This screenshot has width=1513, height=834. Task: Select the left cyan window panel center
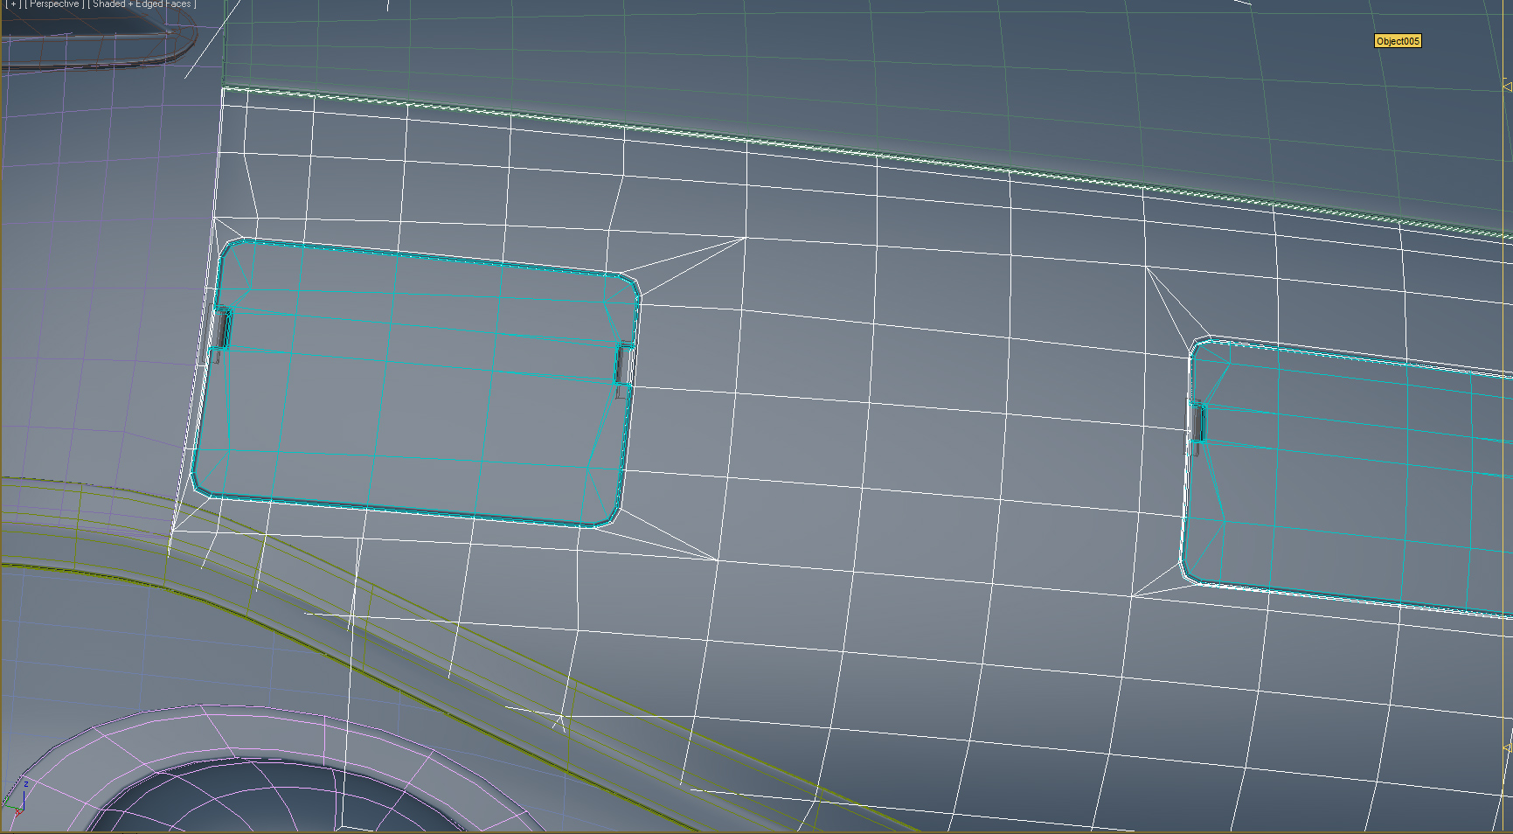click(x=411, y=385)
